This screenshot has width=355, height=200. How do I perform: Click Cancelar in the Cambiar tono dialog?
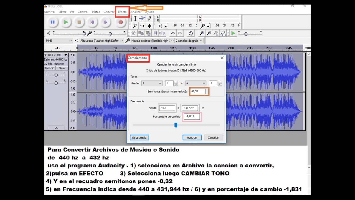tap(213, 137)
